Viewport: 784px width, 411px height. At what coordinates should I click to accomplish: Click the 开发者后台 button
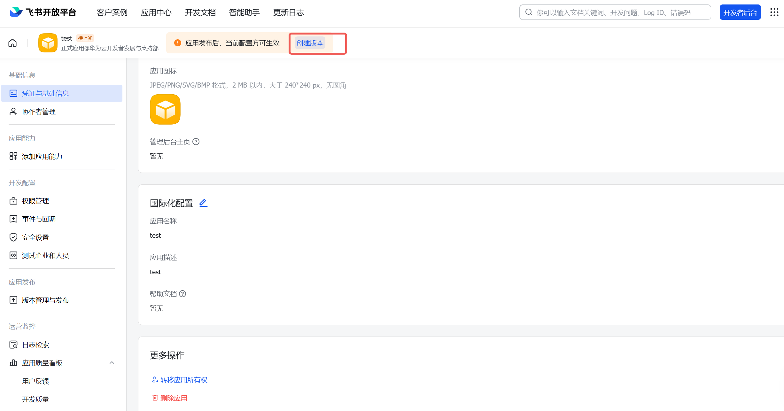(740, 12)
